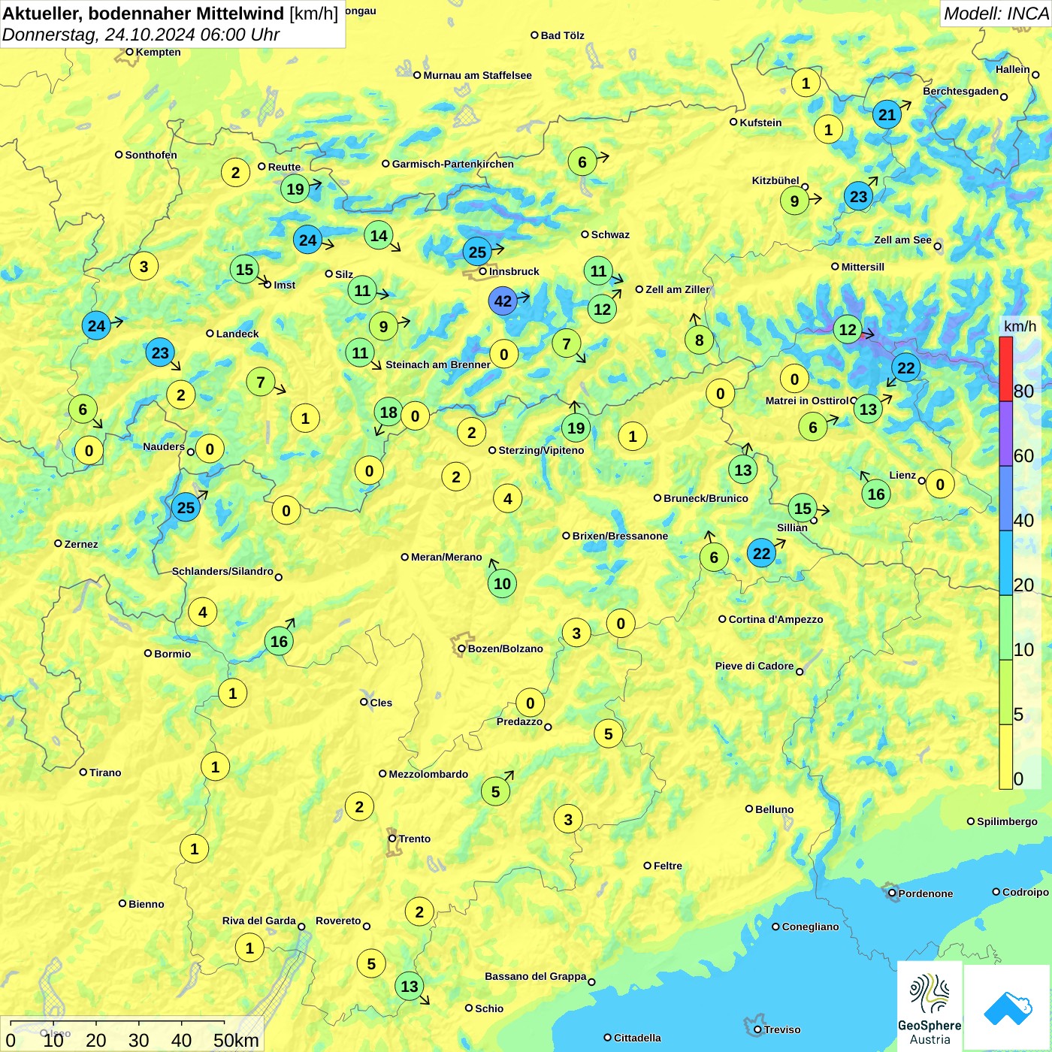1052x1052 pixels.
Task: Click the 19 wind marker beside Reutte
Action: pyautogui.click(x=295, y=189)
